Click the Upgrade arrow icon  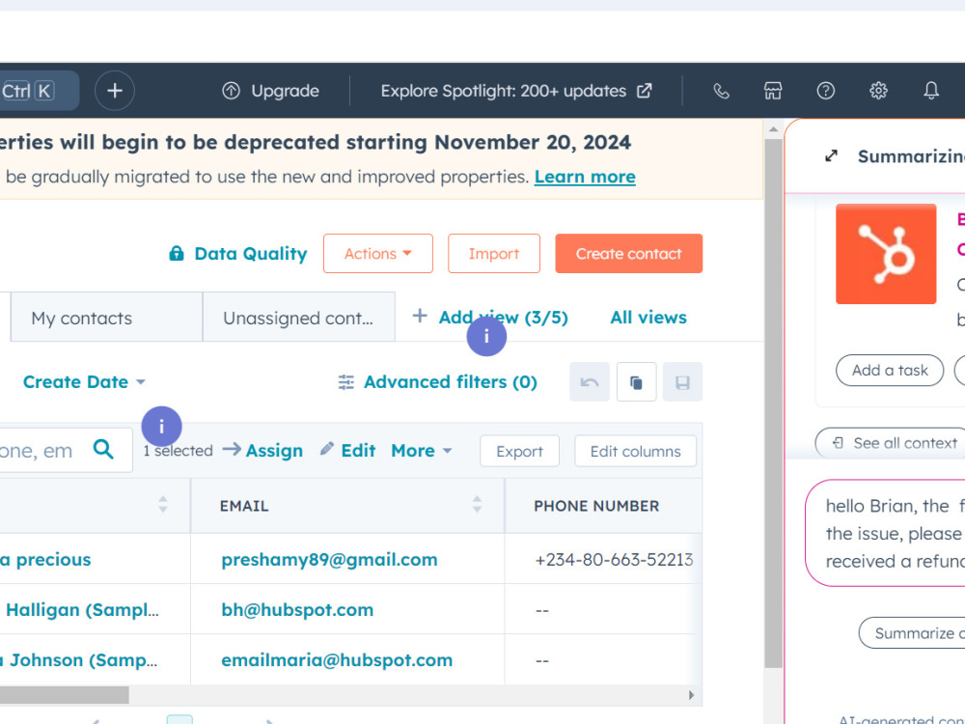coord(231,91)
